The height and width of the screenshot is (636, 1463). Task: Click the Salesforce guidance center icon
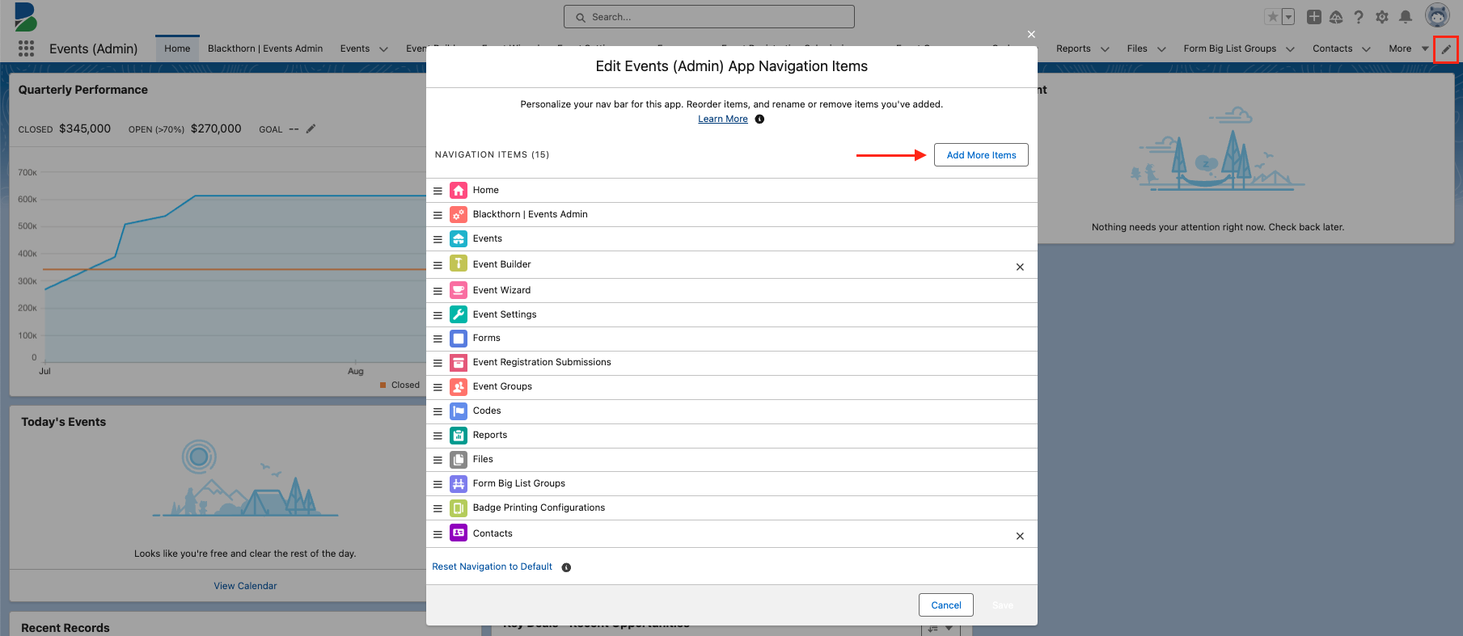(x=1336, y=17)
